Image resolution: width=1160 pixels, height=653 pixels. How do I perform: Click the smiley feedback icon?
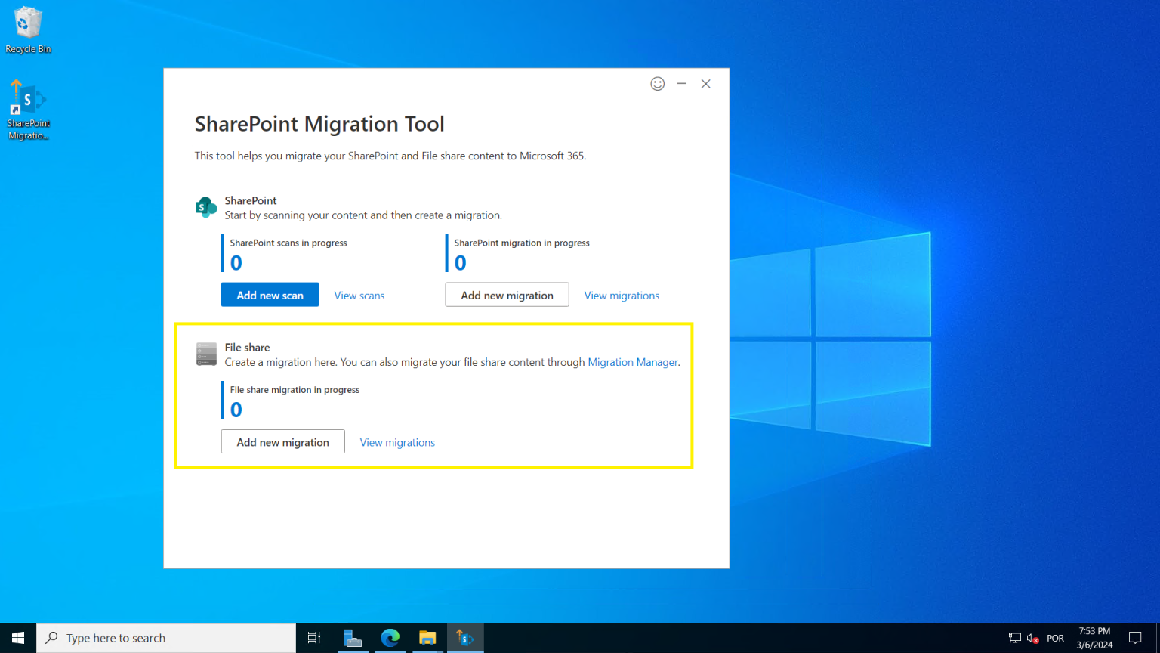point(657,83)
